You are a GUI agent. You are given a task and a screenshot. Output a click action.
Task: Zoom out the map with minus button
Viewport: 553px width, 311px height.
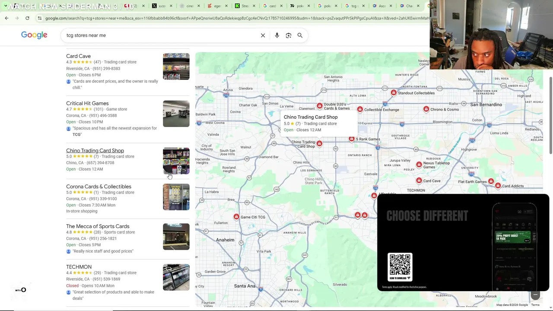tap(535, 295)
